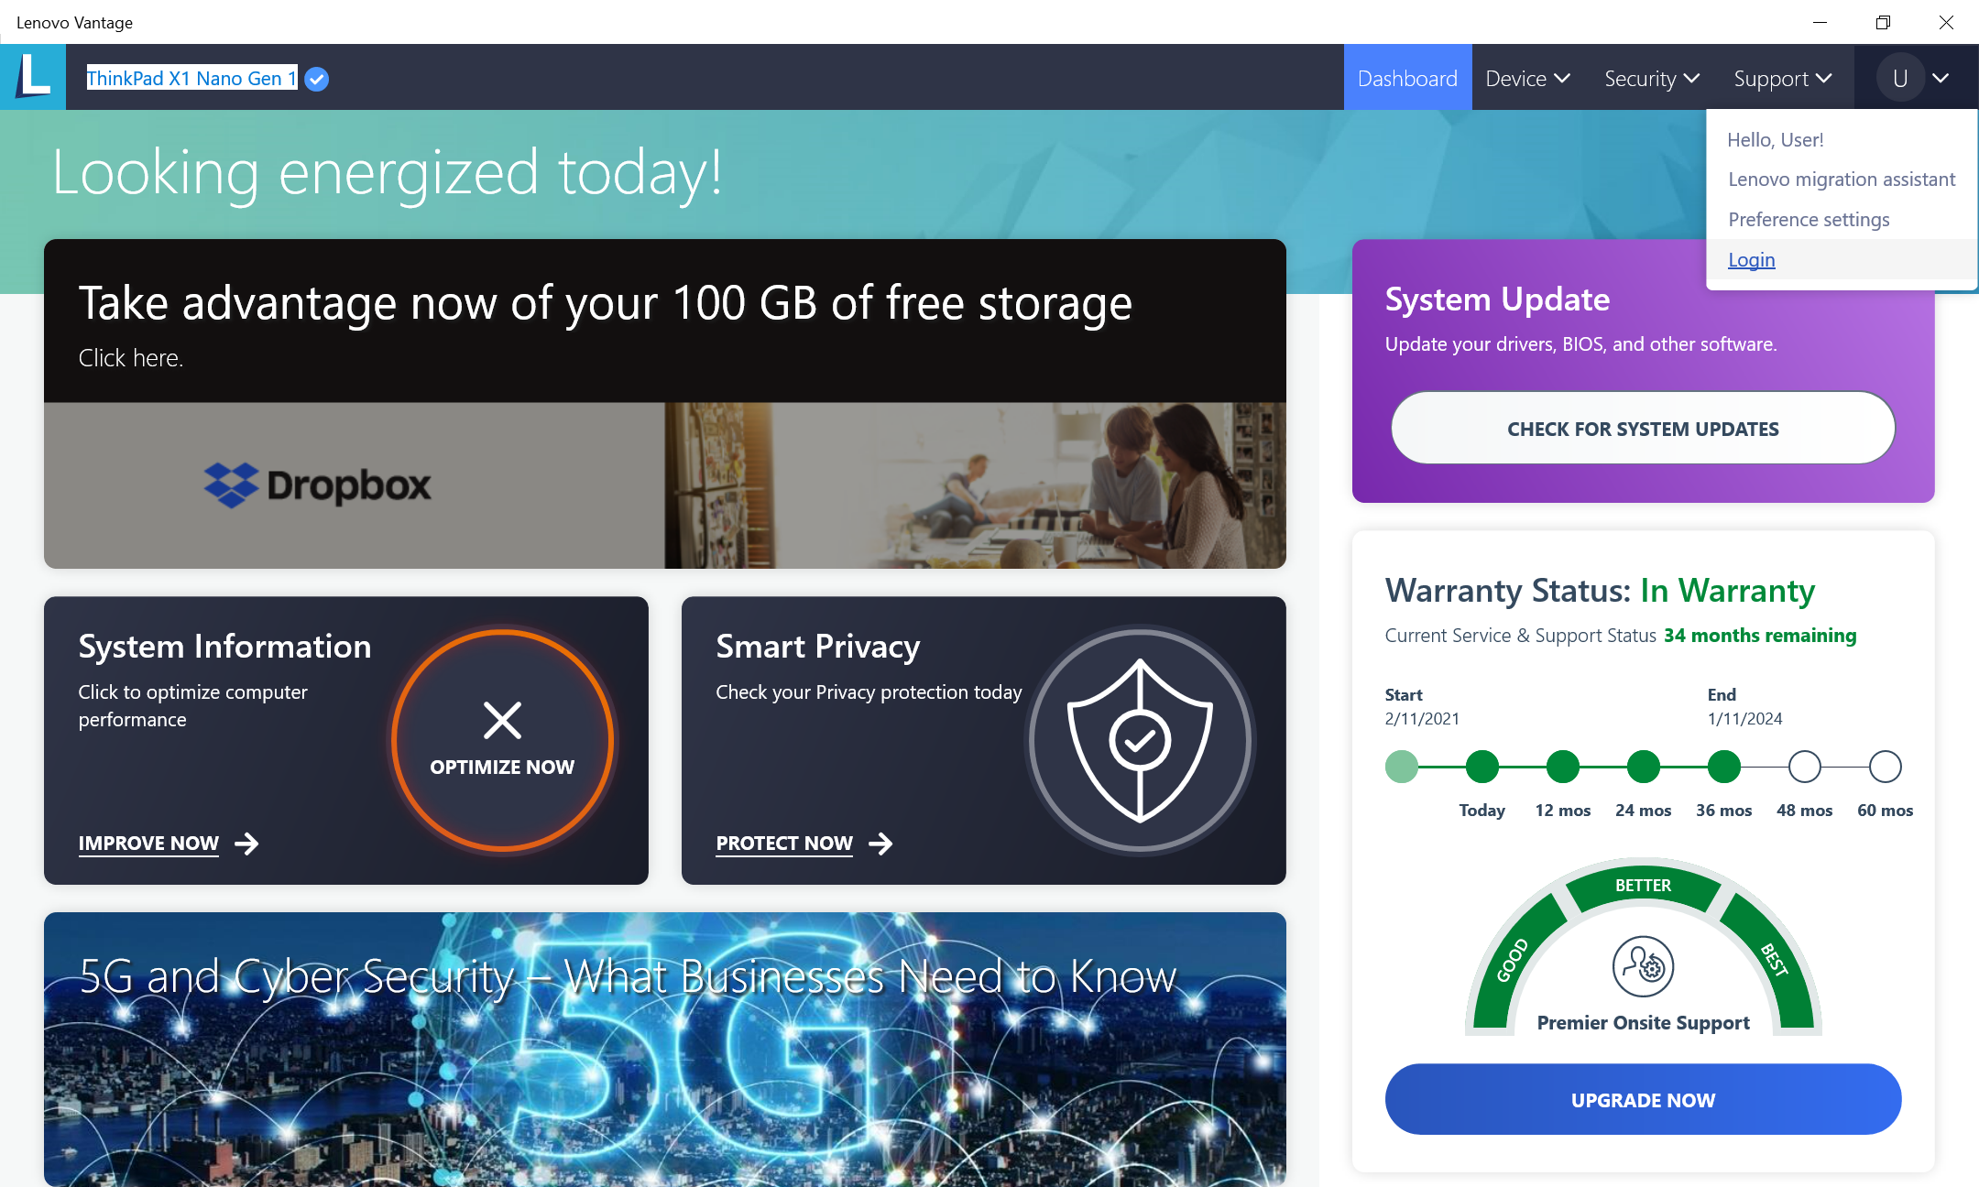
Task: Click the verified checkmark icon next to ThinkPad
Action: coord(317,78)
